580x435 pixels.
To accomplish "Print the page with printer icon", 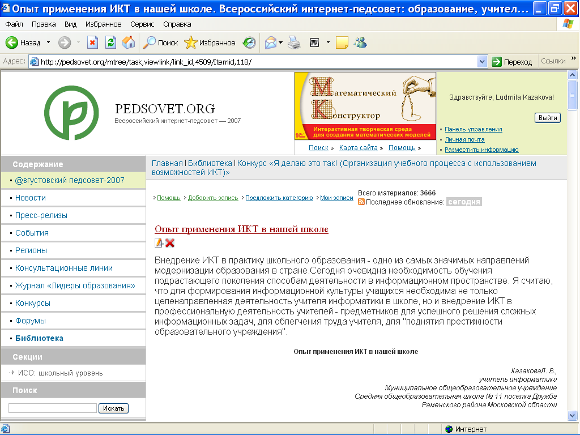I will [x=294, y=43].
